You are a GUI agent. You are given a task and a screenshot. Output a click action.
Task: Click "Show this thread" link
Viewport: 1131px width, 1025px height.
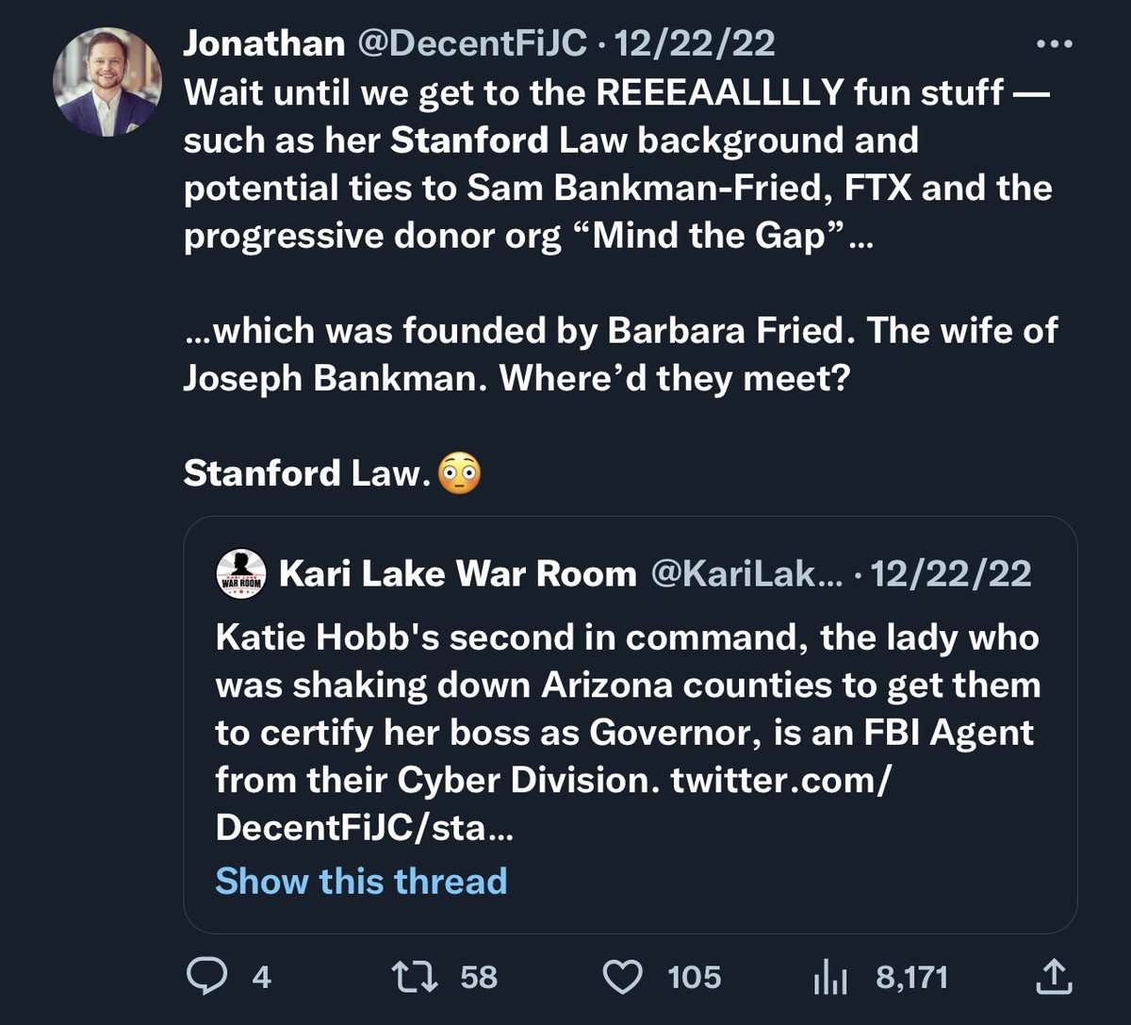(x=361, y=881)
